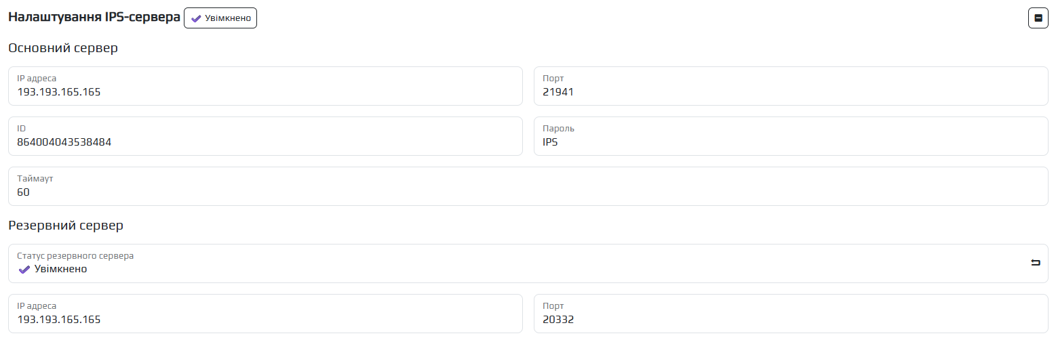Click the 'Таймаут' timeout field
This screenshot has width=1056, height=340.
click(x=528, y=186)
